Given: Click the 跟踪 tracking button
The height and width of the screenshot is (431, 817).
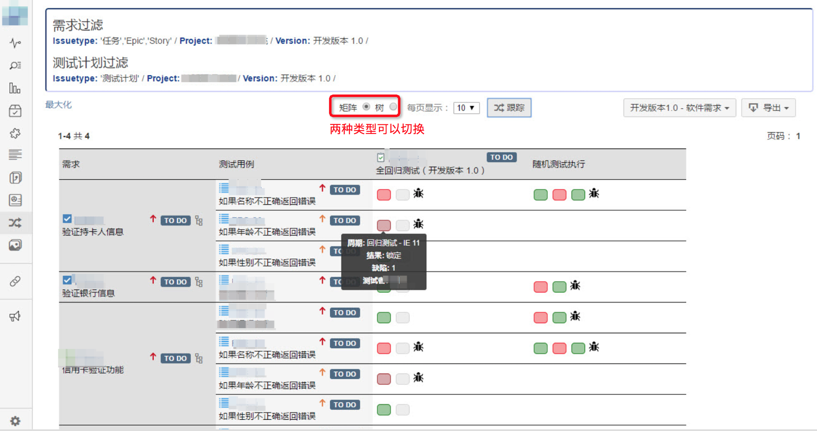Looking at the screenshot, I should click(509, 108).
